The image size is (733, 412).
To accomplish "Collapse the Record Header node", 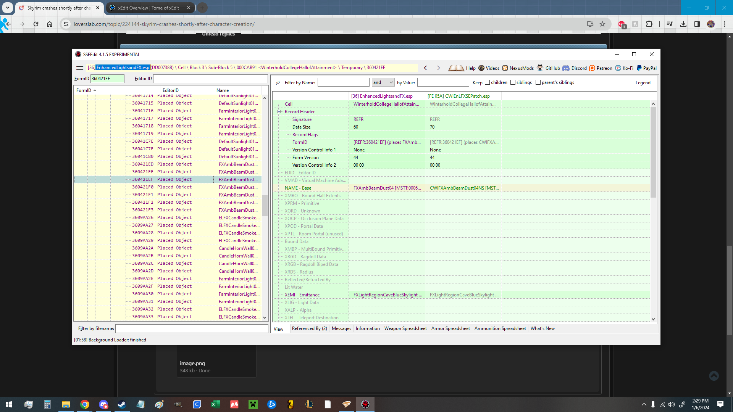I will click(279, 112).
